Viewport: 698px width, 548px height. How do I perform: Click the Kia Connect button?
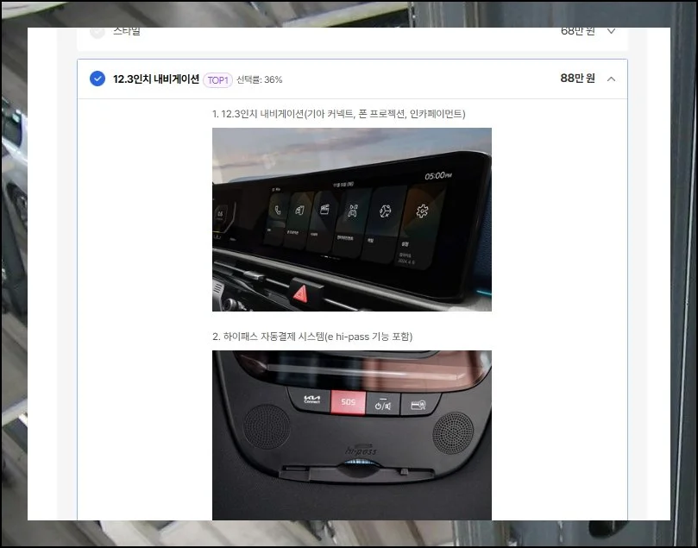[x=311, y=400]
